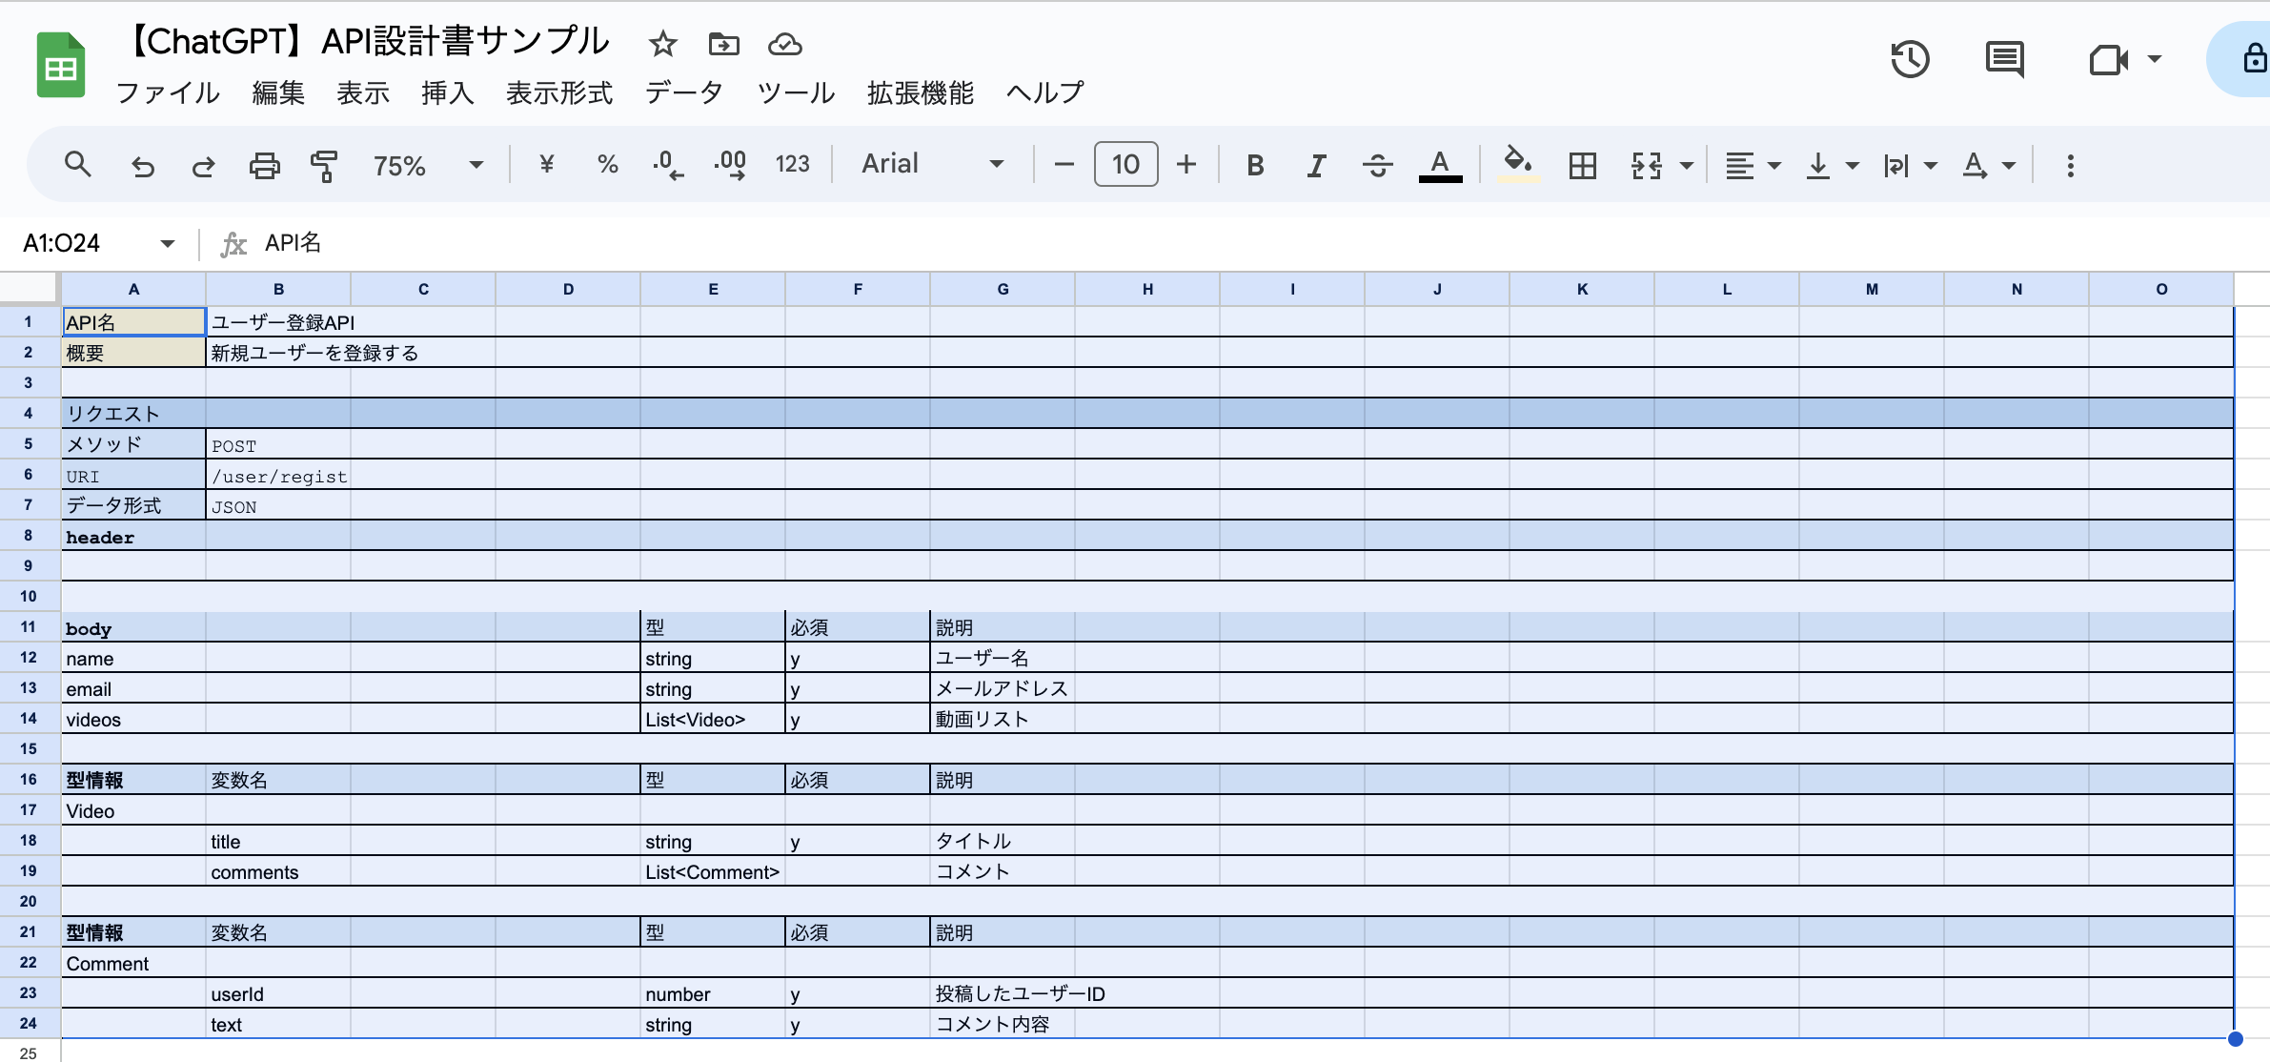The height and width of the screenshot is (1062, 2270).
Task: Use the paint format tool
Action: click(324, 164)
